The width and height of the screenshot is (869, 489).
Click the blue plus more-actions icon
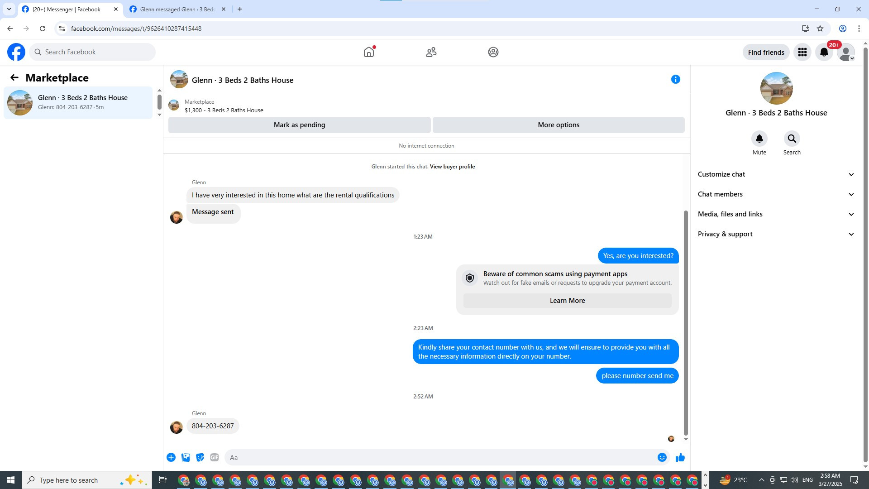tap(171, 457)
